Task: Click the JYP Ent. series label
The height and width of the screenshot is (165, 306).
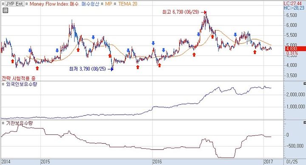Action: coord(14,4)
